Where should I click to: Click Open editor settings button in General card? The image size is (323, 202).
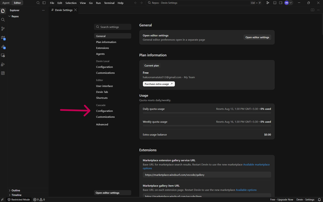[257, 37]
